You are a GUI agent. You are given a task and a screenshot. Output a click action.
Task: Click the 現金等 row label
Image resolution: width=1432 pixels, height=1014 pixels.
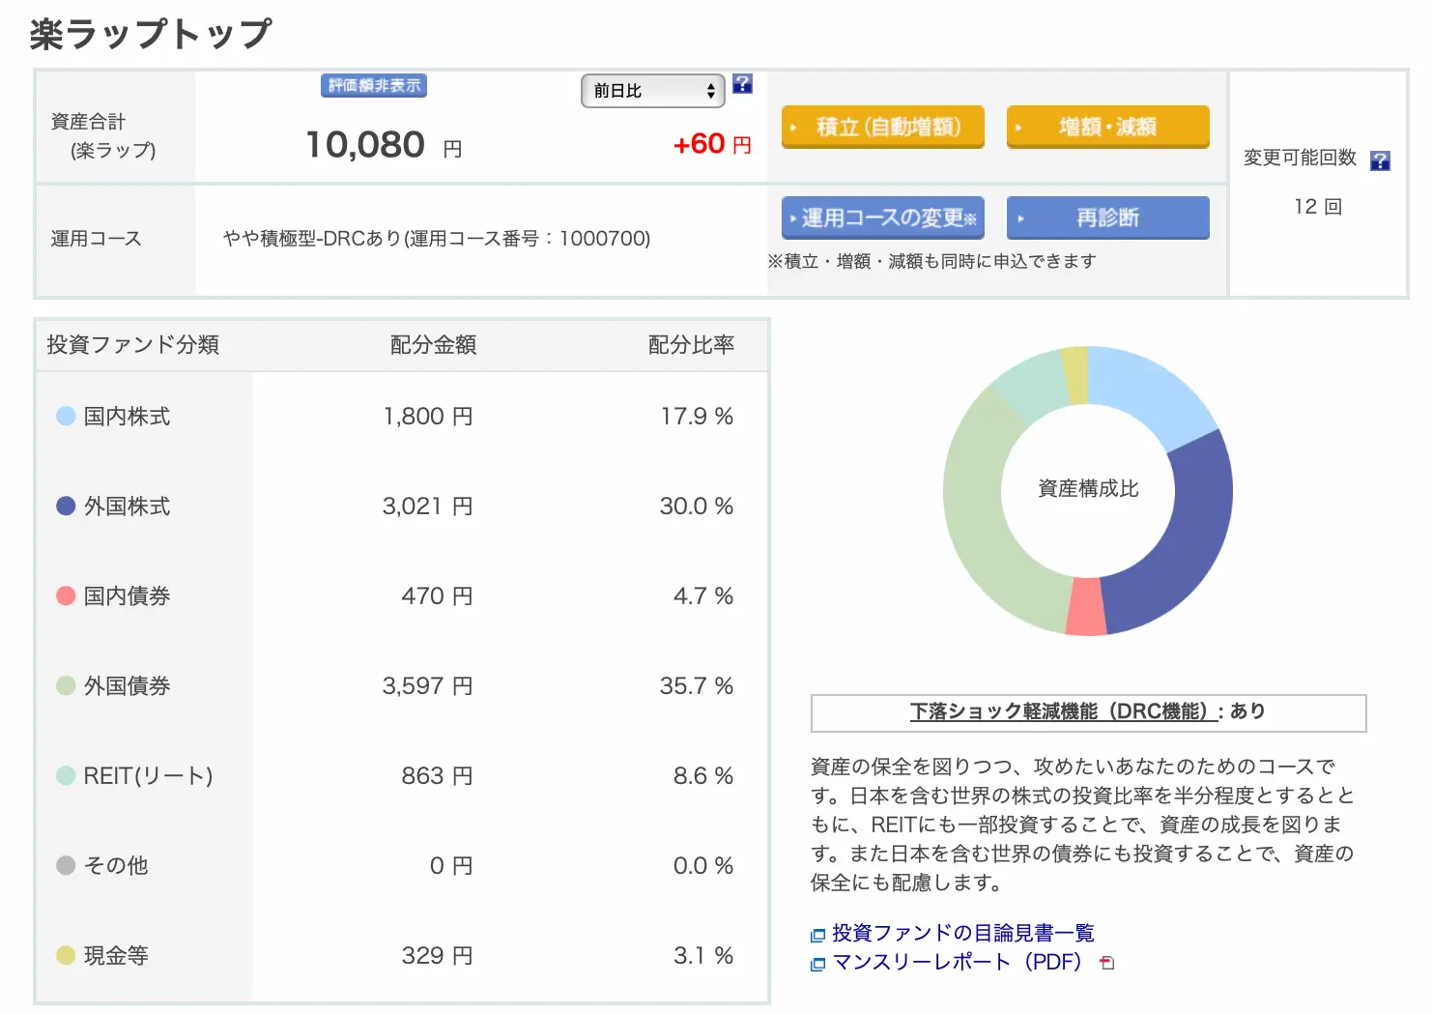[x=116, y=956]
